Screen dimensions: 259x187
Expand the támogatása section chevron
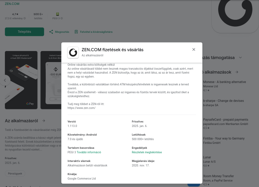click(x=240, y=58)
